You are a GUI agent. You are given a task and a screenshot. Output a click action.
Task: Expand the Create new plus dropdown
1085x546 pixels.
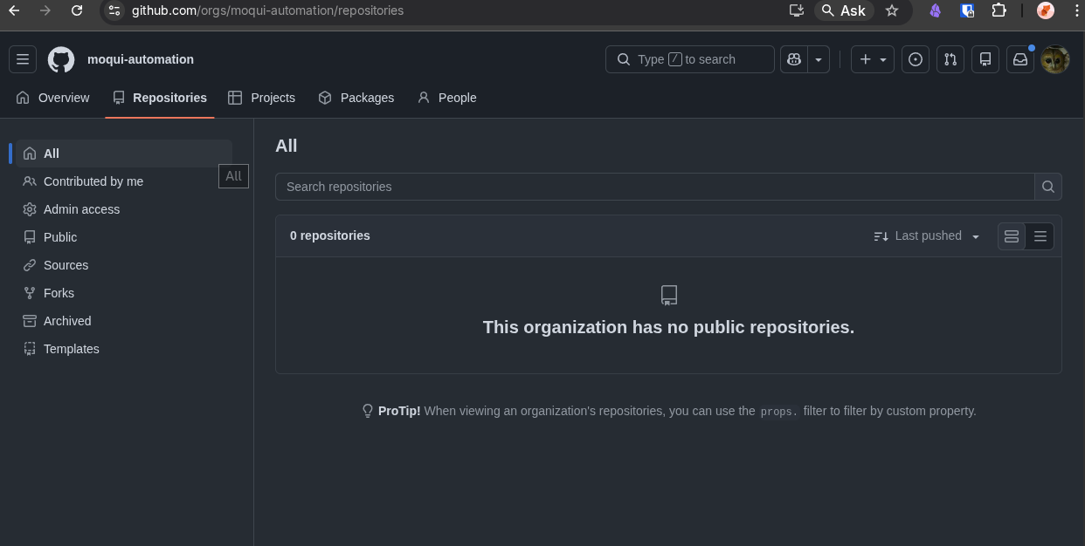pyautogui.click(x=872, y=59)
